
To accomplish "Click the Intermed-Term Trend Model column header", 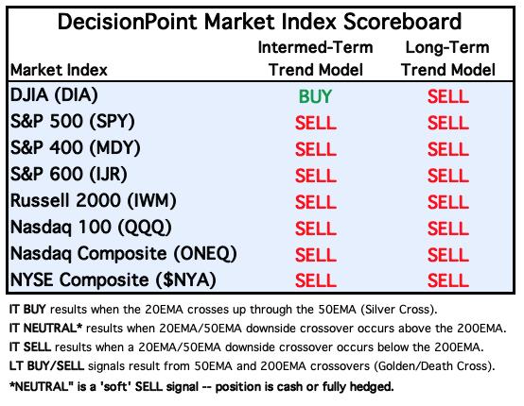I will [316, 59].
